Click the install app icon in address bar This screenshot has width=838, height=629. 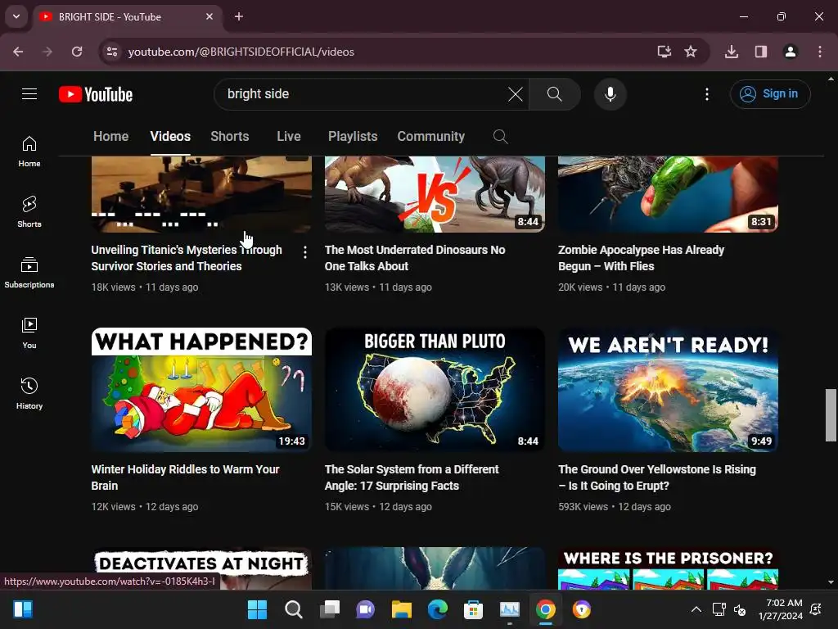pos(664,52)
